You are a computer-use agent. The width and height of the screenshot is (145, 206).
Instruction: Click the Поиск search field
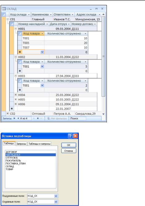point(78,118)
